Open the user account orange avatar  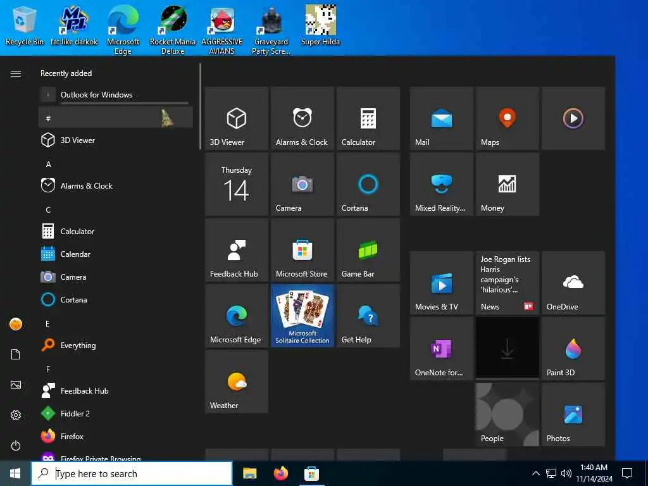click(x=16, y=324)
